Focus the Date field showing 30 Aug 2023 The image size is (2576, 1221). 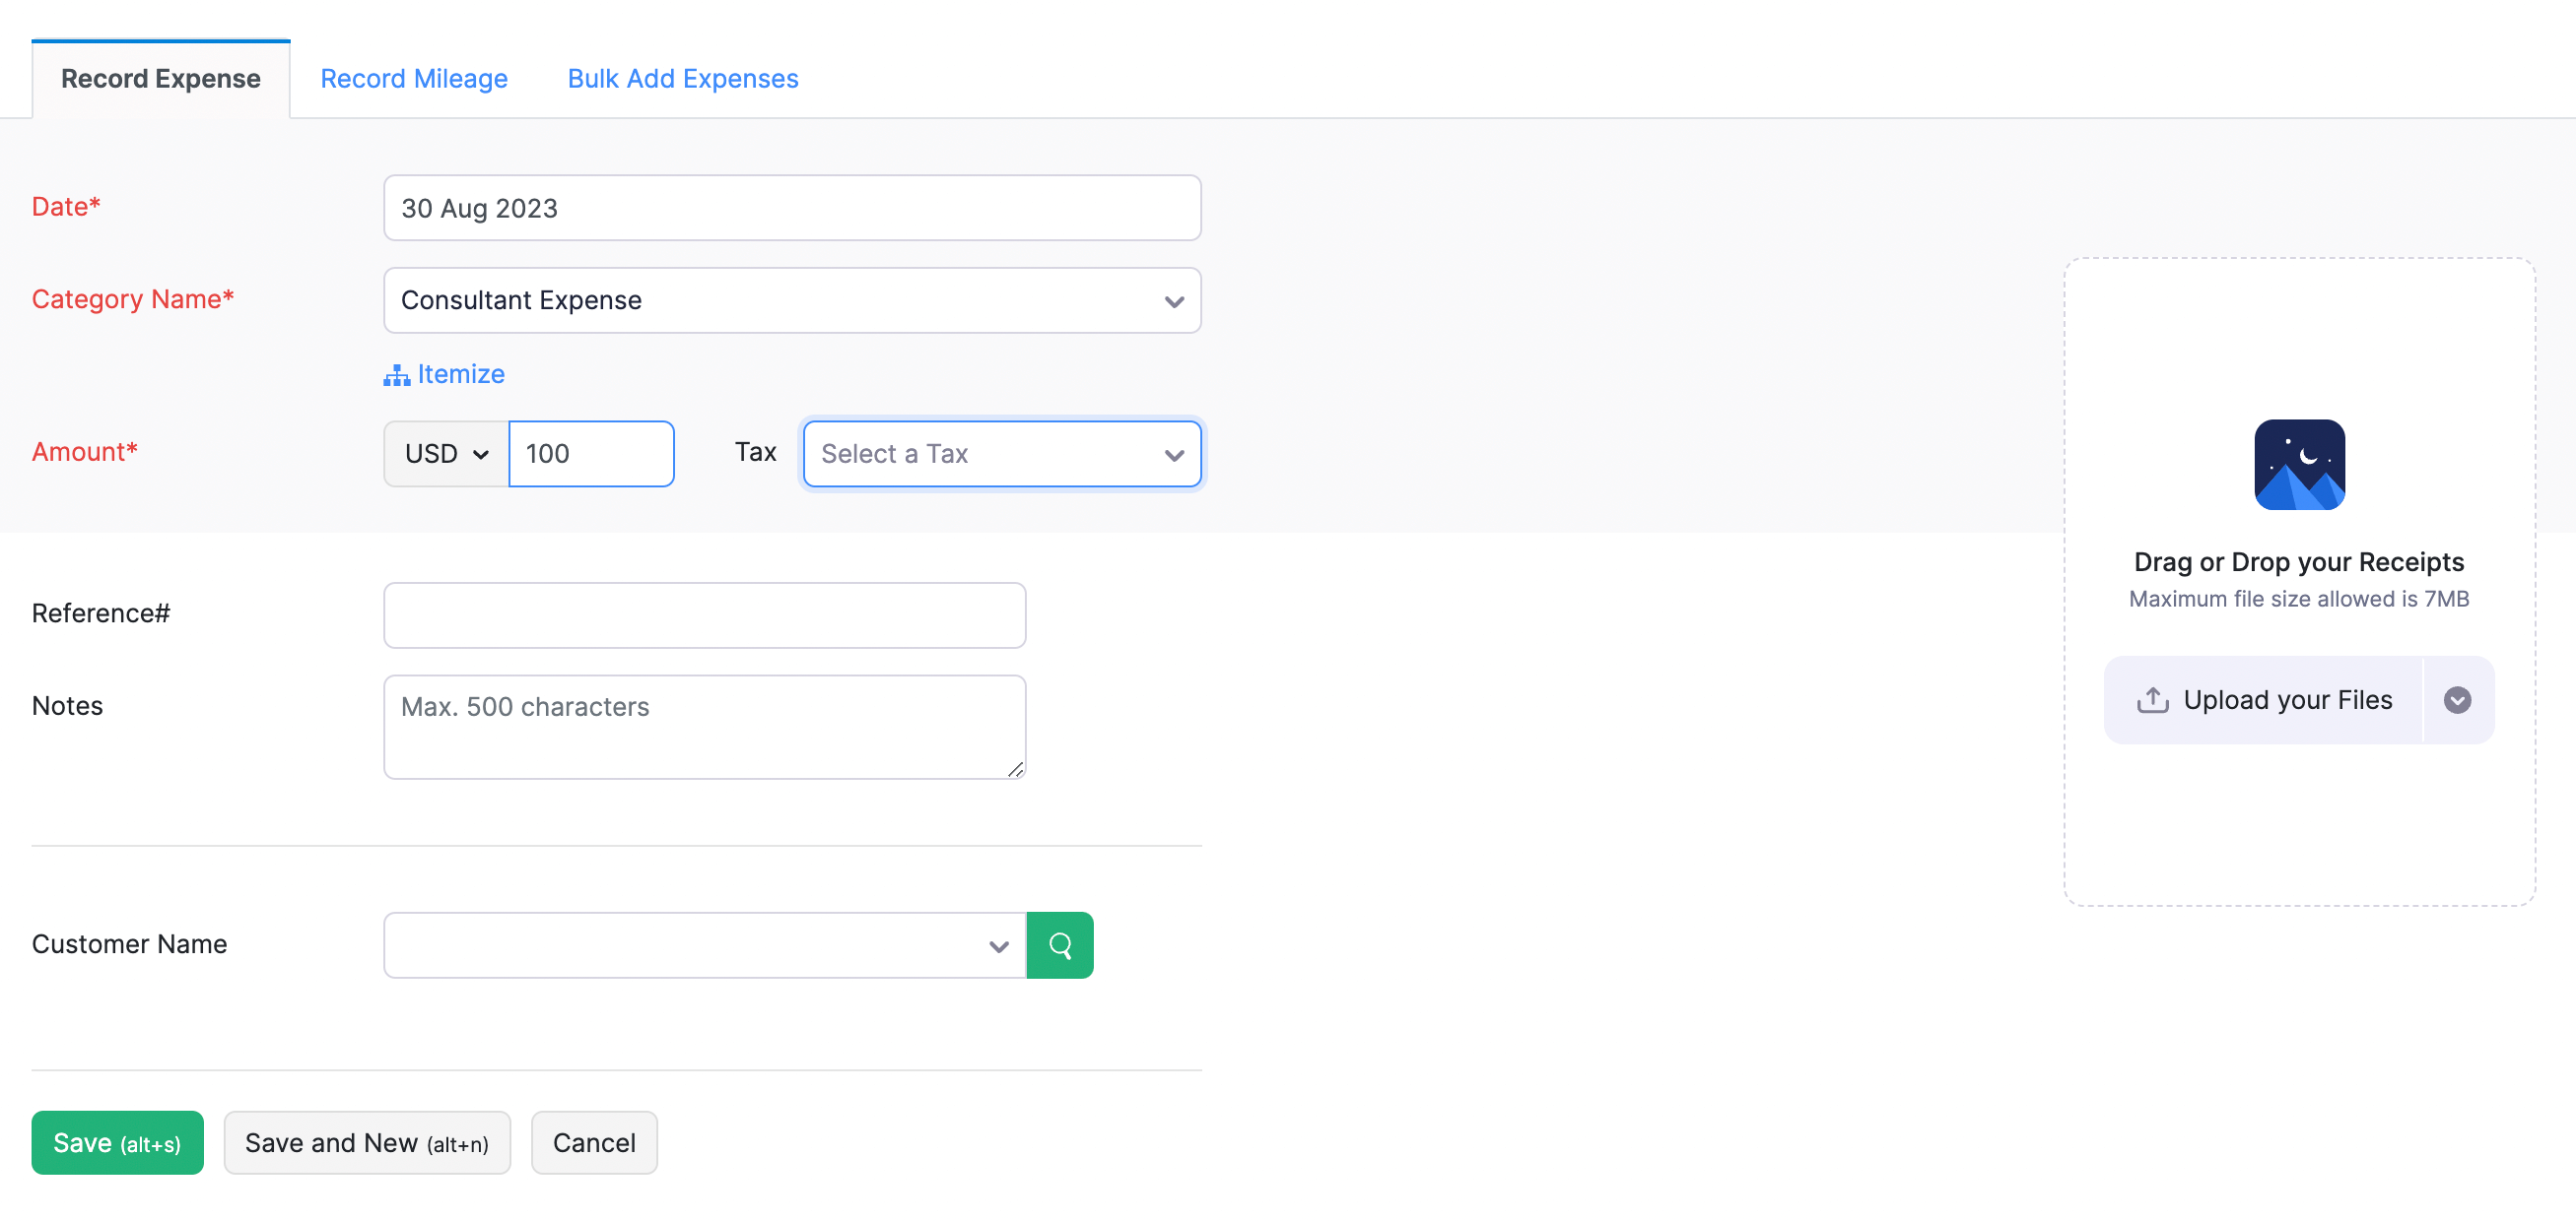coord(791,208)
